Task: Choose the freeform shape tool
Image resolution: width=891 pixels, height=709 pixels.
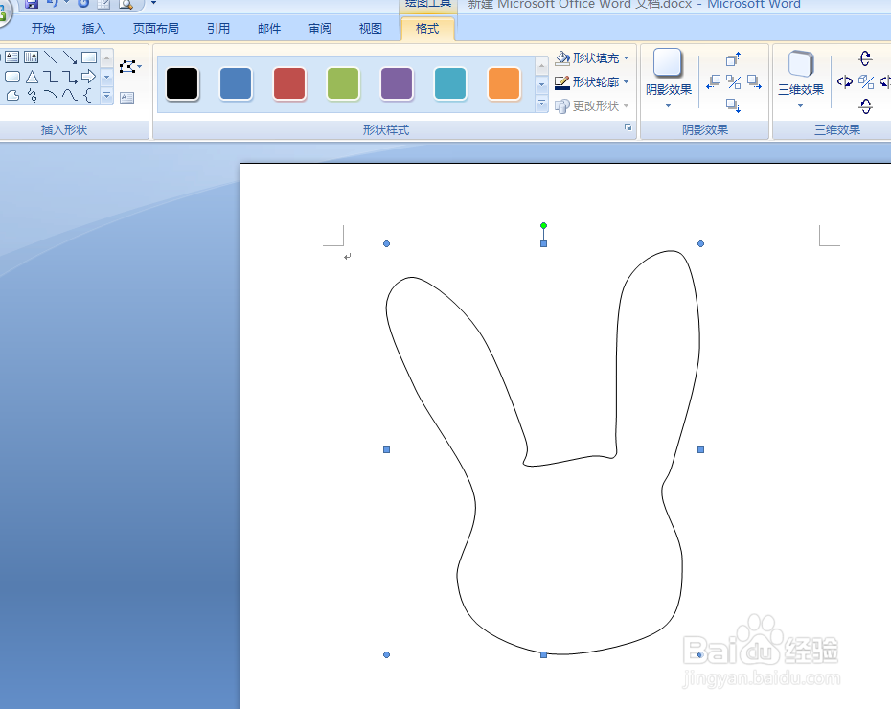Action: point(12,96)
